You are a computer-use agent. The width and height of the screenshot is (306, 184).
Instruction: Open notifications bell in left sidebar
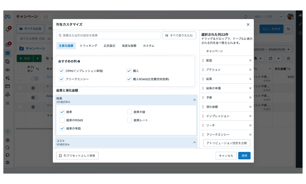pyautogui.click(x=8, y=29)
